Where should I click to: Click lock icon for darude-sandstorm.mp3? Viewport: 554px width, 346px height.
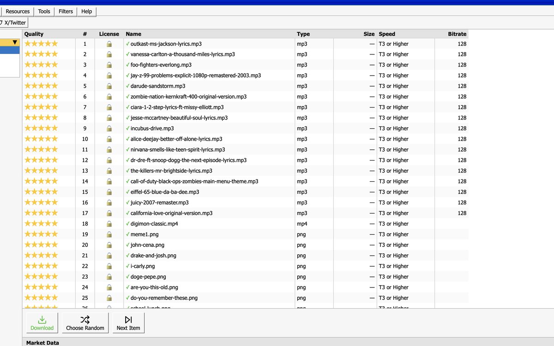pyautogui.click(x=109, y=86)
